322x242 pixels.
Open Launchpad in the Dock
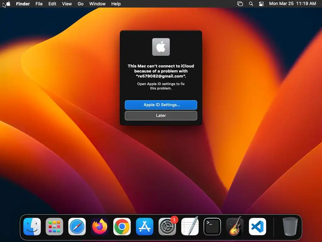[54, 227]
